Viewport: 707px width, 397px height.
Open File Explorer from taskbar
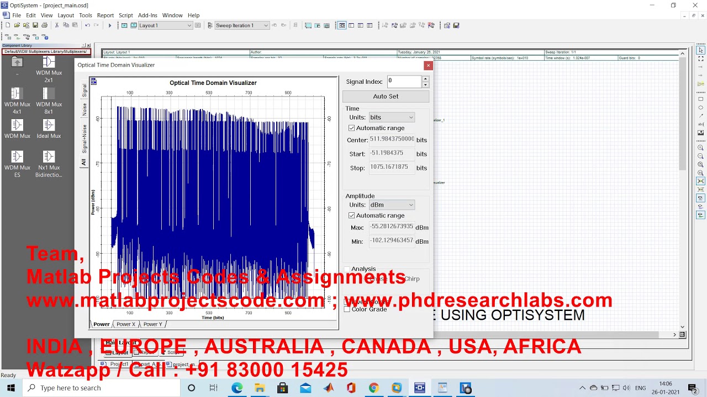(260, 388)
